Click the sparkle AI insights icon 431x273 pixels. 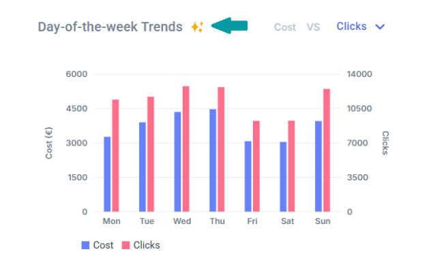(x=197, y=27)
